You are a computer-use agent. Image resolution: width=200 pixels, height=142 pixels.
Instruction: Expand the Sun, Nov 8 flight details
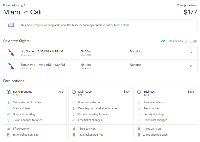coord(191,66)
